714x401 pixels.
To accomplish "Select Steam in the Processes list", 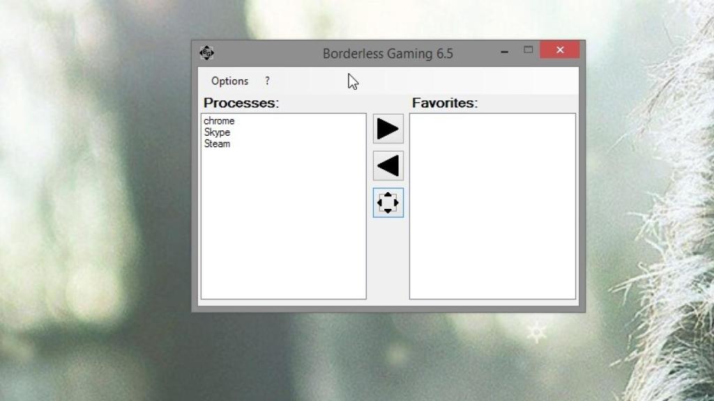I will pyautogui.click(x=217, y=144).
